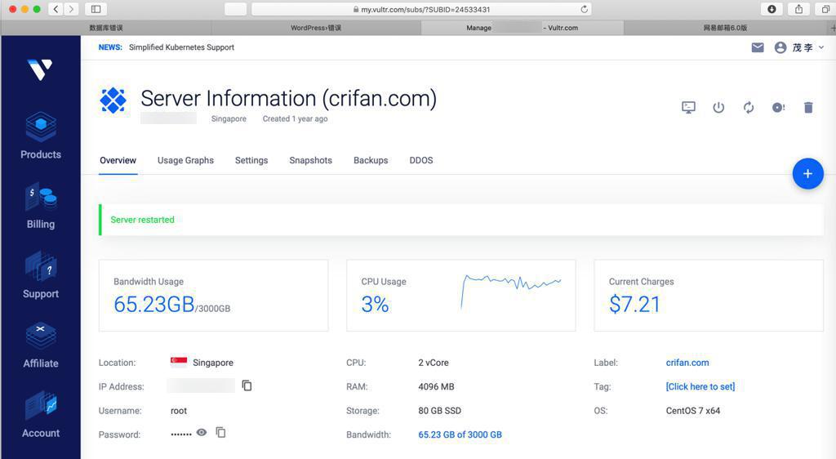The height and width of the screenshot is (459, 836).
Task: Click the Safari share icon
Action: point(798,9)
